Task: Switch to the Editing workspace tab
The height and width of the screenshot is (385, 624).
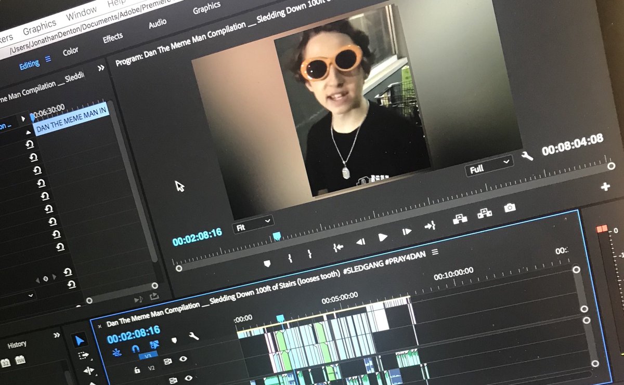Action: pyautogui.click(x=29, y=64)
